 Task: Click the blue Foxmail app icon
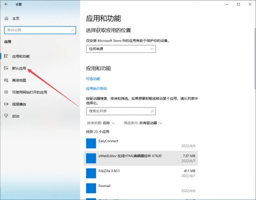91,188
